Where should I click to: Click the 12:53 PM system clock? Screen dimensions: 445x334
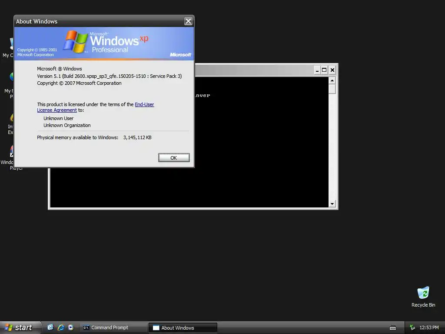point(429,327)
